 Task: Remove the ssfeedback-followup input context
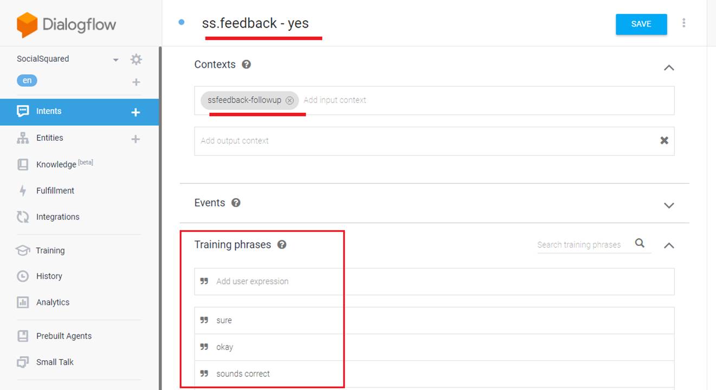coord(289,101)
